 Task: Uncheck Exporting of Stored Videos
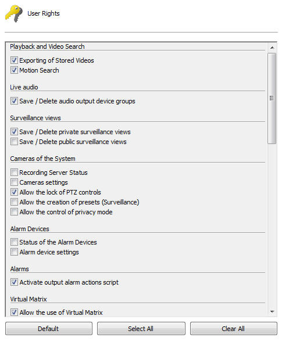tap(14, 60)
